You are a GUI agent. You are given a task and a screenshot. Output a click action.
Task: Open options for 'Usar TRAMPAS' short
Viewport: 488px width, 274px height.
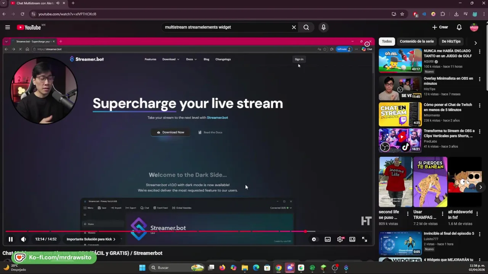442,213
